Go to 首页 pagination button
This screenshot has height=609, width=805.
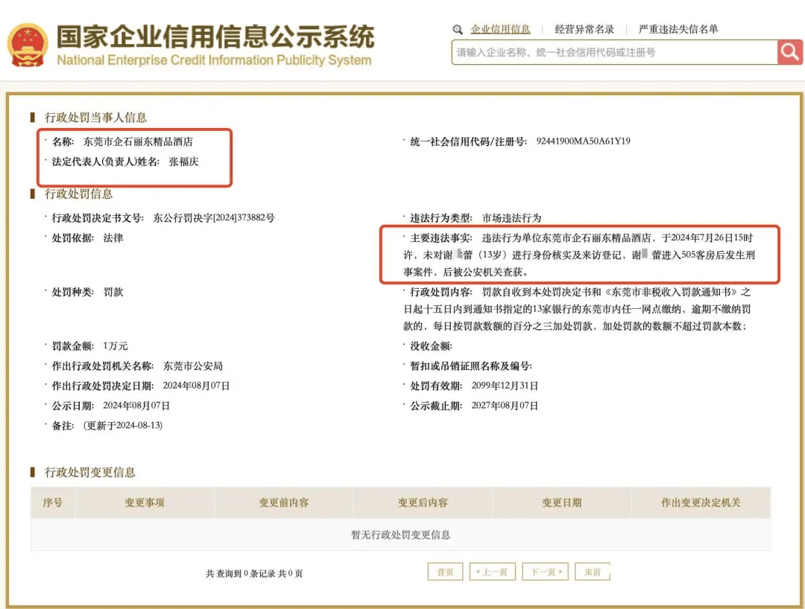coord(445,572)
